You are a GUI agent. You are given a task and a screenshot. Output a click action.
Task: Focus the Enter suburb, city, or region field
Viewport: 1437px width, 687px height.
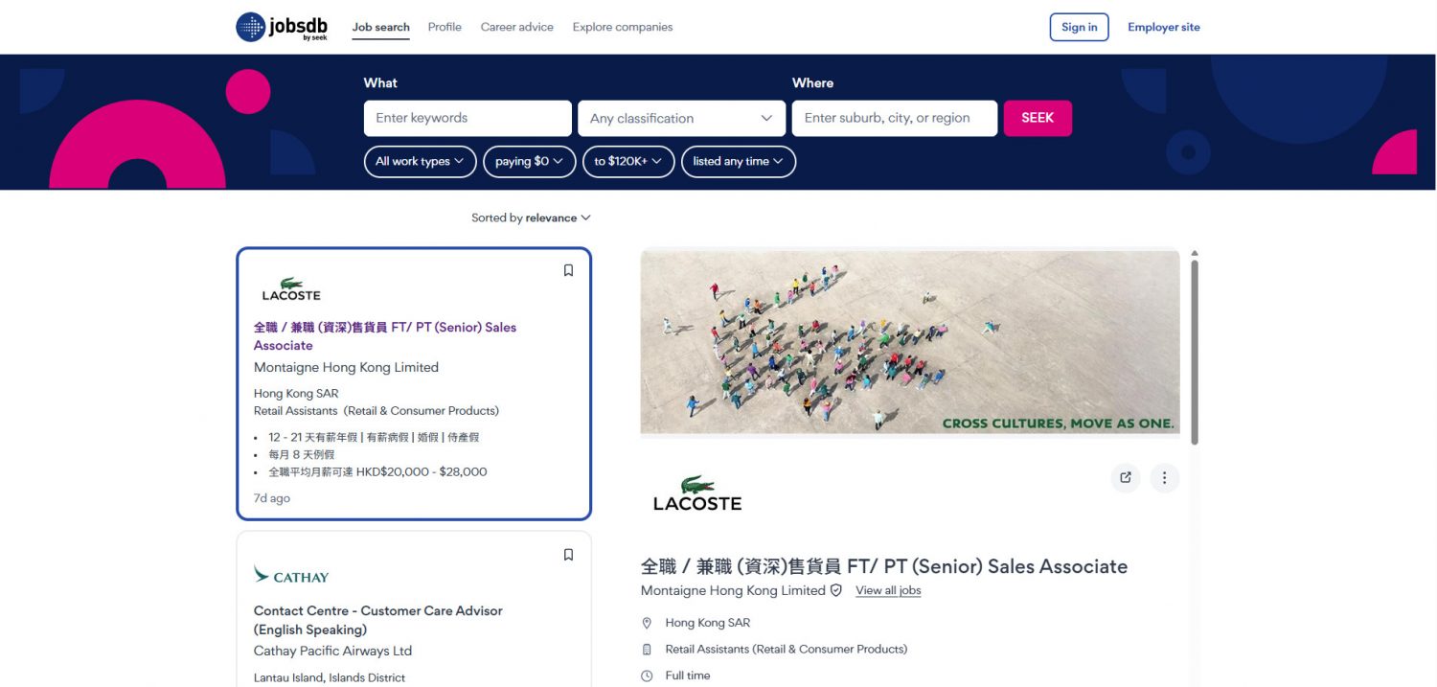894,119
